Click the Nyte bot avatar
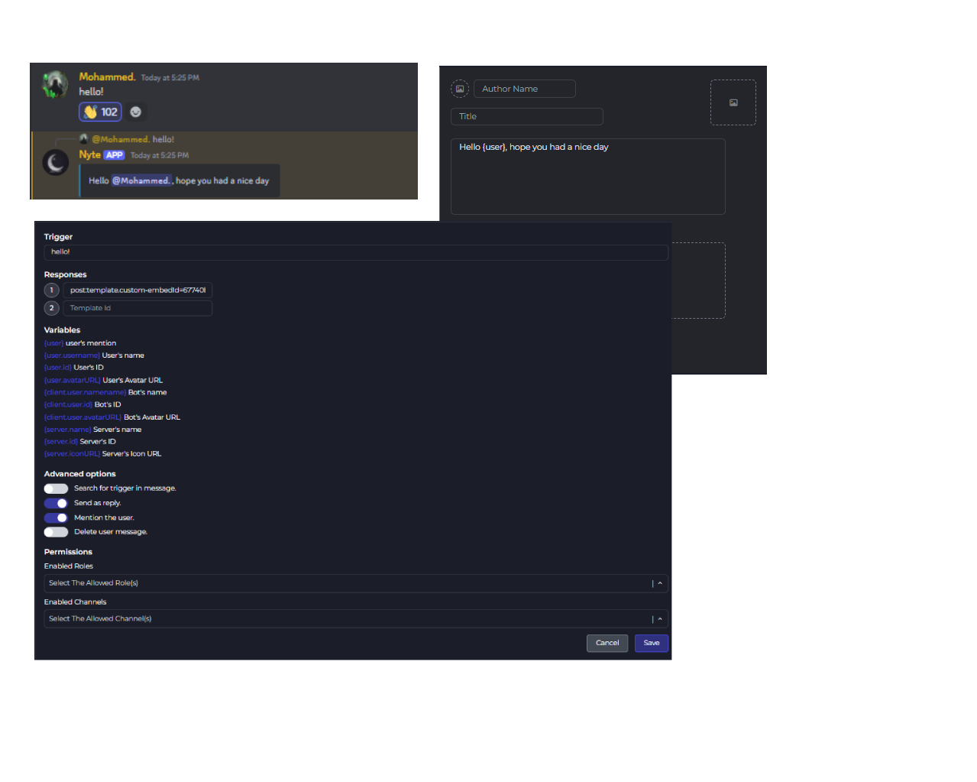Screen dimensions: 977x782 tap(55, 163)
